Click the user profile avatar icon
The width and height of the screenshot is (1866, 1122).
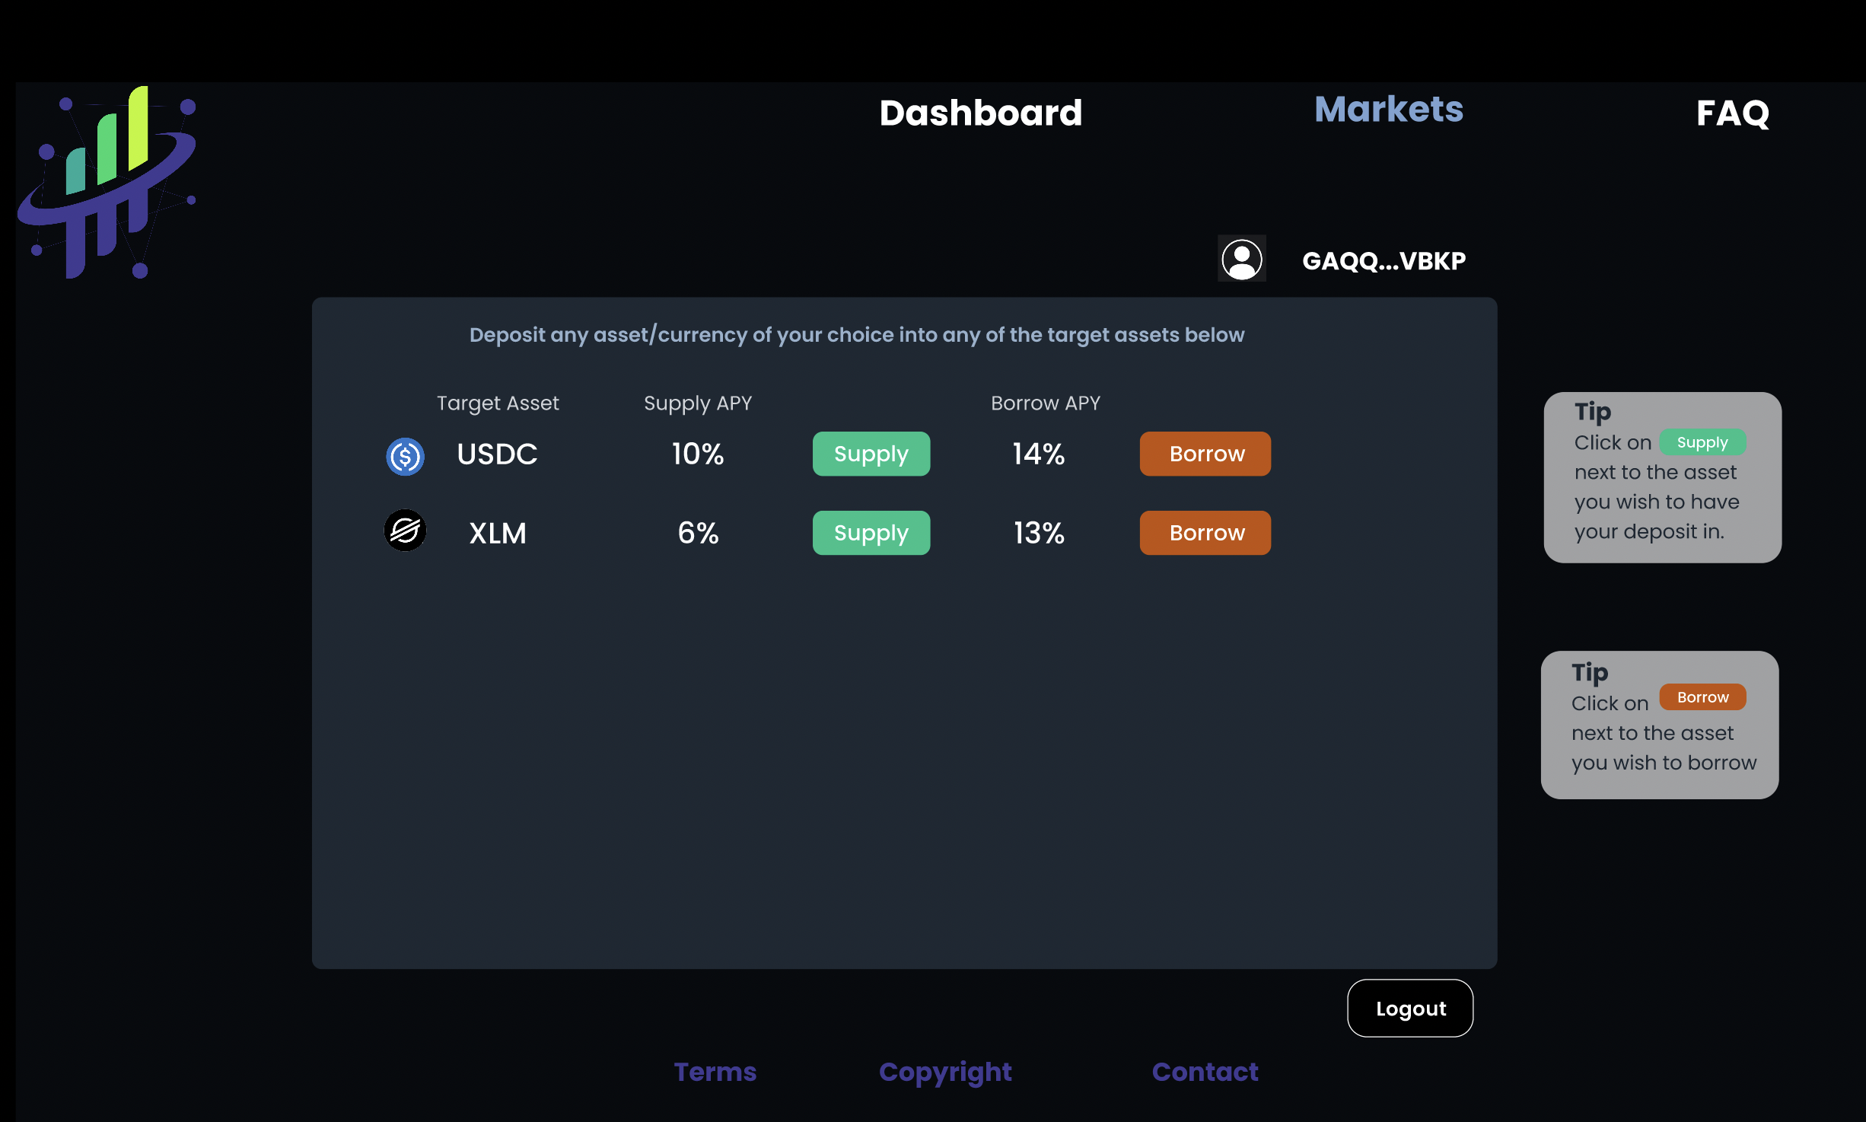1241,260
